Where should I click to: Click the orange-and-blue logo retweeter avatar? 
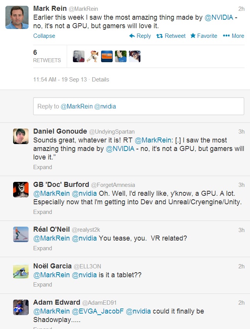pyautogui.click(x=107, y=56)
